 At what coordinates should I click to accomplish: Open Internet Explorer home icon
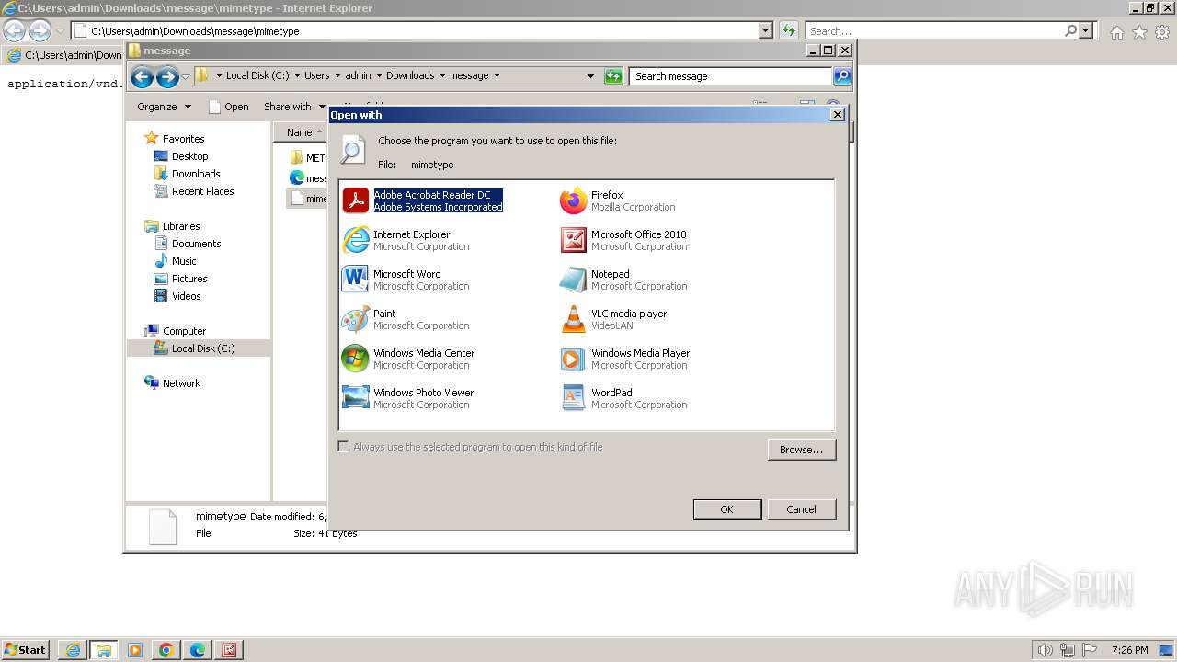pyautogui.click(x=1116, y=32)
